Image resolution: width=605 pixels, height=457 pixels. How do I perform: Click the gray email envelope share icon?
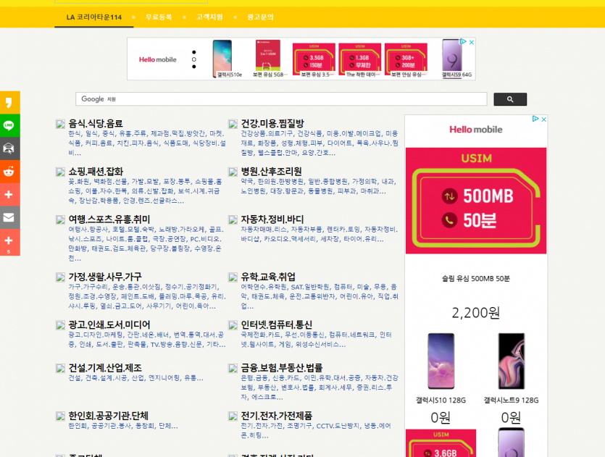coord(9,217)
